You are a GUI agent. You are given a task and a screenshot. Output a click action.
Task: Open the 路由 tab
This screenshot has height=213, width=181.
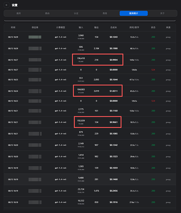47,13
